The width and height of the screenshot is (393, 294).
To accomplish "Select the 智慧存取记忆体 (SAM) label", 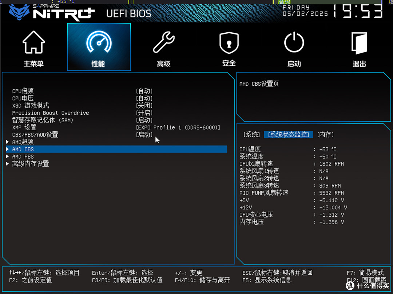I will point(43,120).
